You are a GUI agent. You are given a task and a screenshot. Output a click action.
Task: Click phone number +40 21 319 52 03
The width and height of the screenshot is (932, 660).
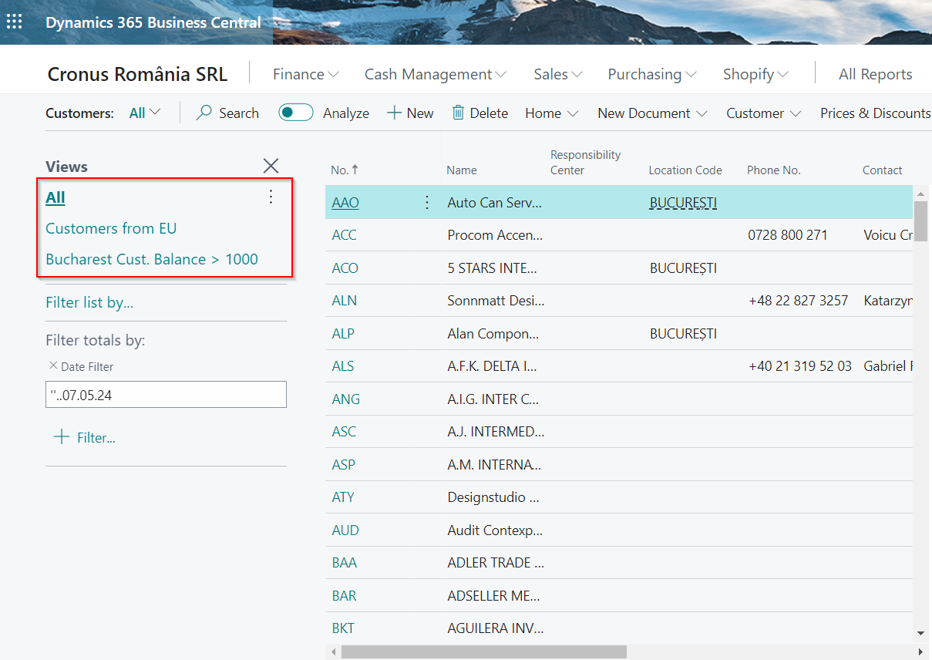pyautogui.click(x=800, y=366)
